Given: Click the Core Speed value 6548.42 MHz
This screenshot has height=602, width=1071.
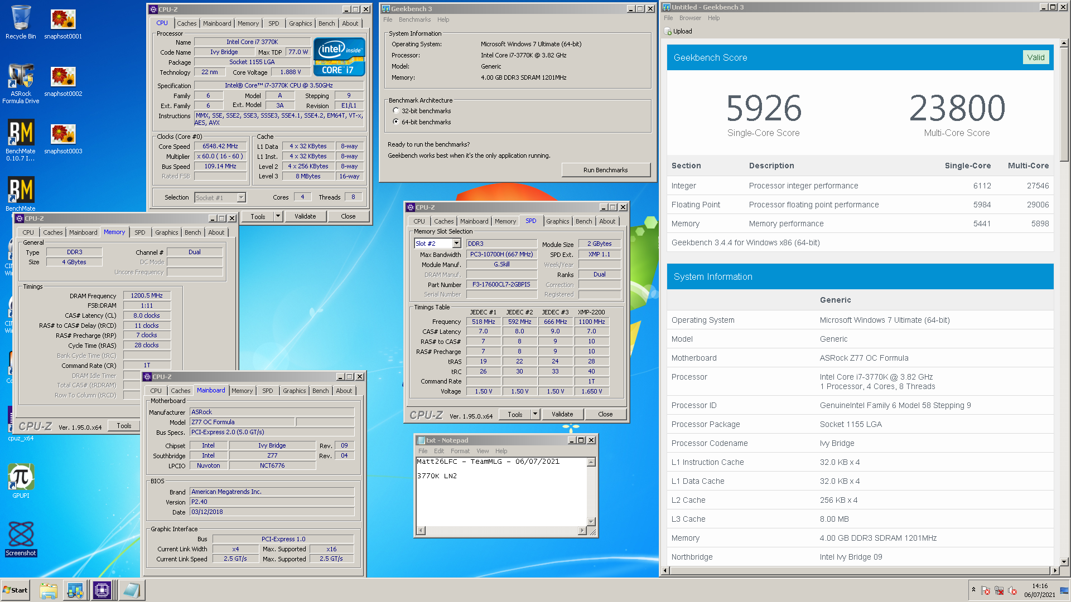Looking at the screenshot, I should click(220, 147).
